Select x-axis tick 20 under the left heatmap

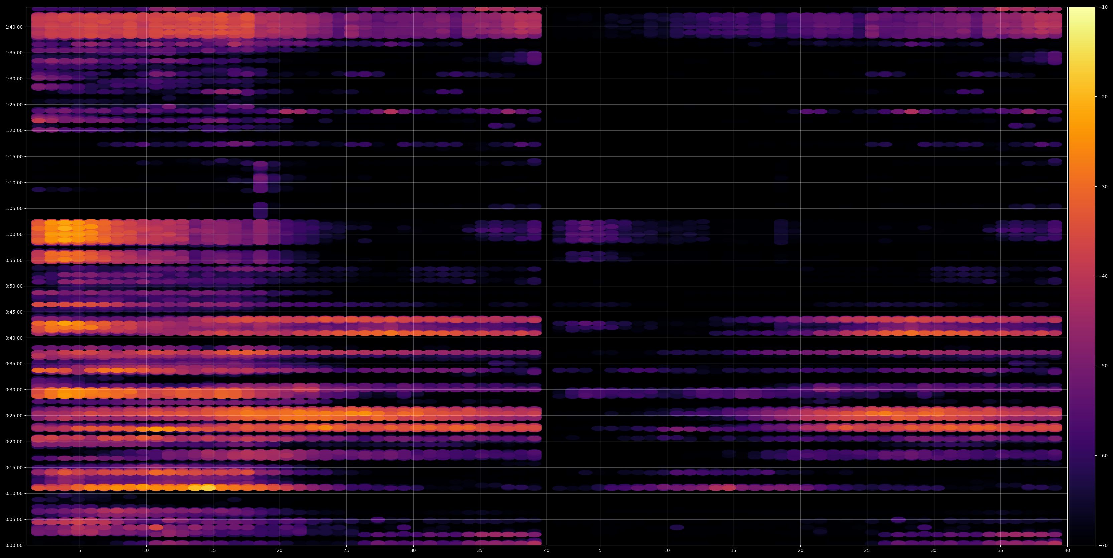(x=280, y=551)
